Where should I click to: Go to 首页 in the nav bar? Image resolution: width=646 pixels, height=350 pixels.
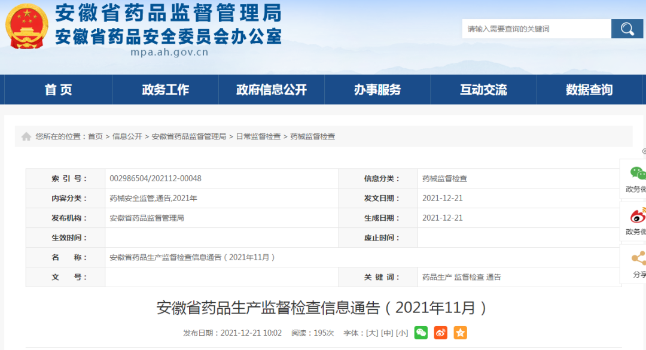click(59, 90)
